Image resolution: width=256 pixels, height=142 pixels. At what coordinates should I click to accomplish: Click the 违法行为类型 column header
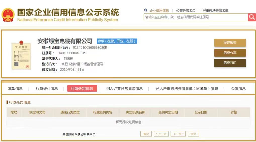coord(70,112)
